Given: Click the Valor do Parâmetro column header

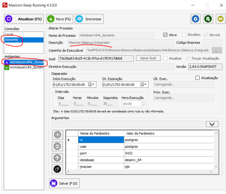Looking at the screenshot, I should point(169,133).
